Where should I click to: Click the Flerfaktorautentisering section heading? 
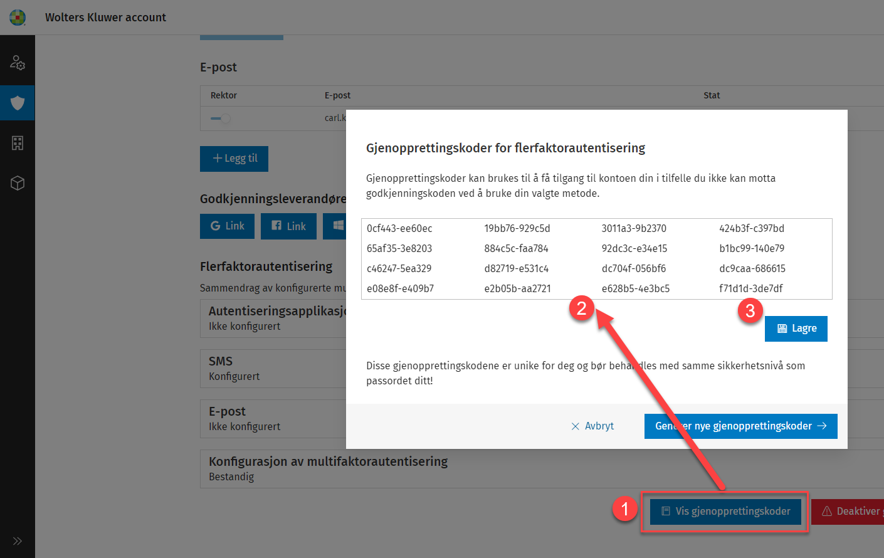pyautogui.click(x=266, y=266)
